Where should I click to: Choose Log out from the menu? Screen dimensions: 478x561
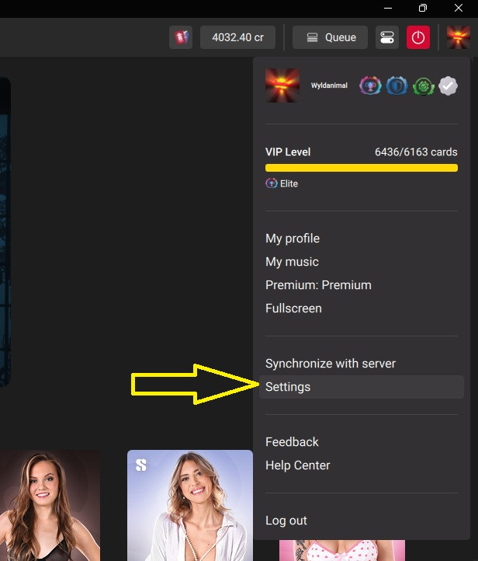[286, 521]
